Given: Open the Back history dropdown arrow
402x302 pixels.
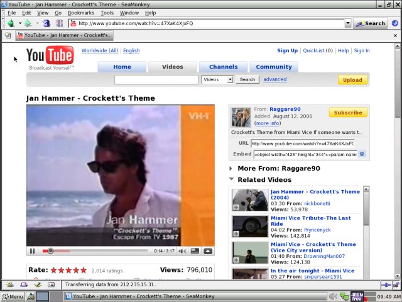Looking at the screenshot, I should pos(19,23).
